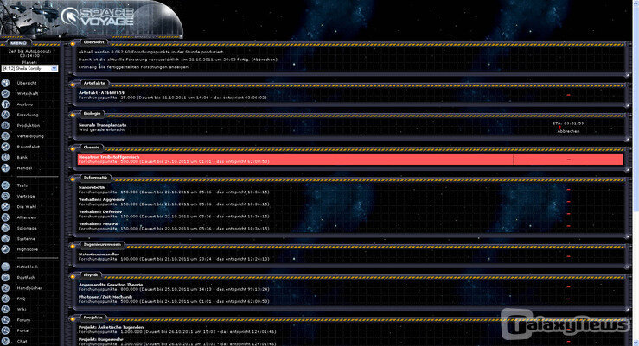Toggle the Ingenieurwesen section bullet
Image resolution: width=639 pixels, height=346 pixels.
tap(73, 247)
